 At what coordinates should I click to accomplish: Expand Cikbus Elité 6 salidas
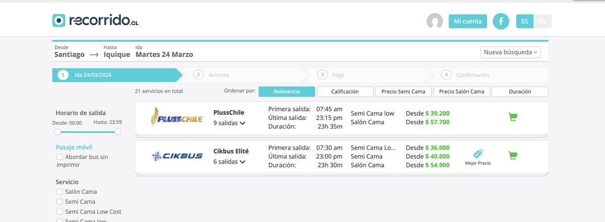229,162
